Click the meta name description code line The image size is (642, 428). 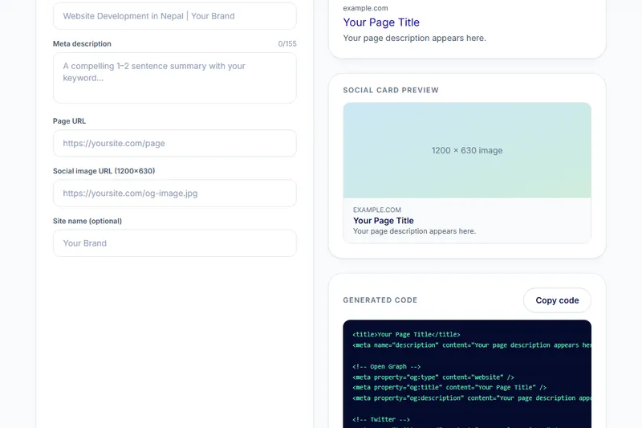472,344
